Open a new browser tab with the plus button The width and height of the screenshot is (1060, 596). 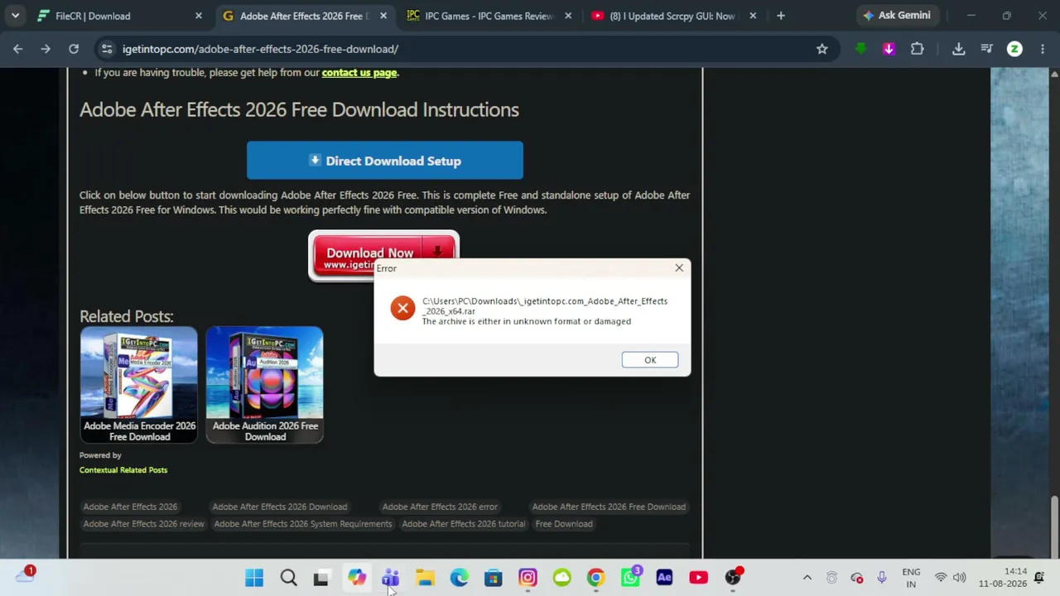pyautogui.click(x=781, y=16)
